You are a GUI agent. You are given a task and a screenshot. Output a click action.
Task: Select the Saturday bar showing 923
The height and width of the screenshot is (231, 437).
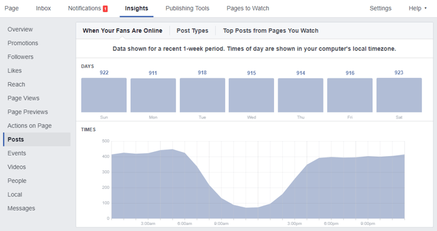coord(399,95)
